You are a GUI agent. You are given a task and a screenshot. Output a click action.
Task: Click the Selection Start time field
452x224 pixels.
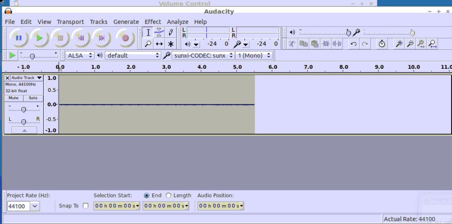tap(117, 206)
